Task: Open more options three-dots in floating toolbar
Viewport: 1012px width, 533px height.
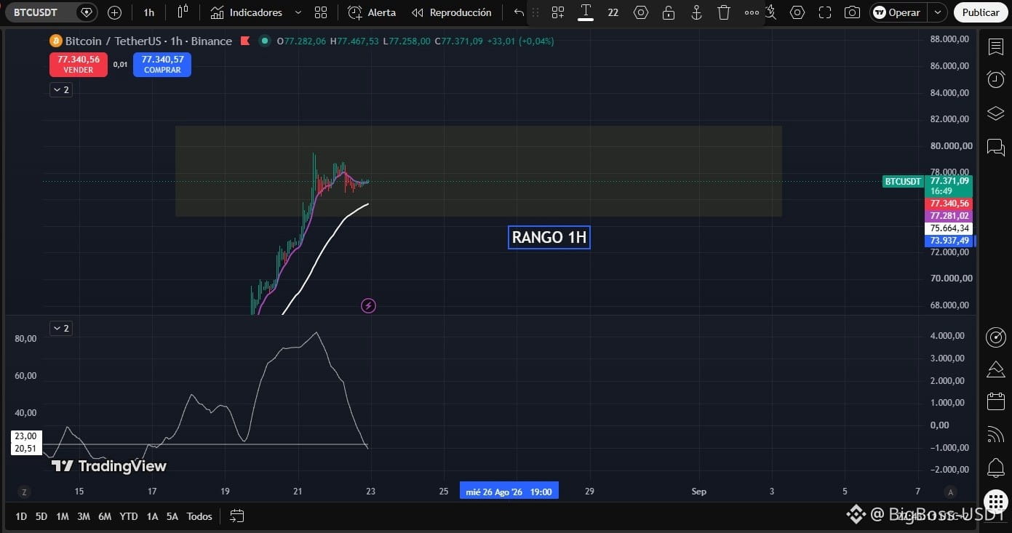Action: 752,12
